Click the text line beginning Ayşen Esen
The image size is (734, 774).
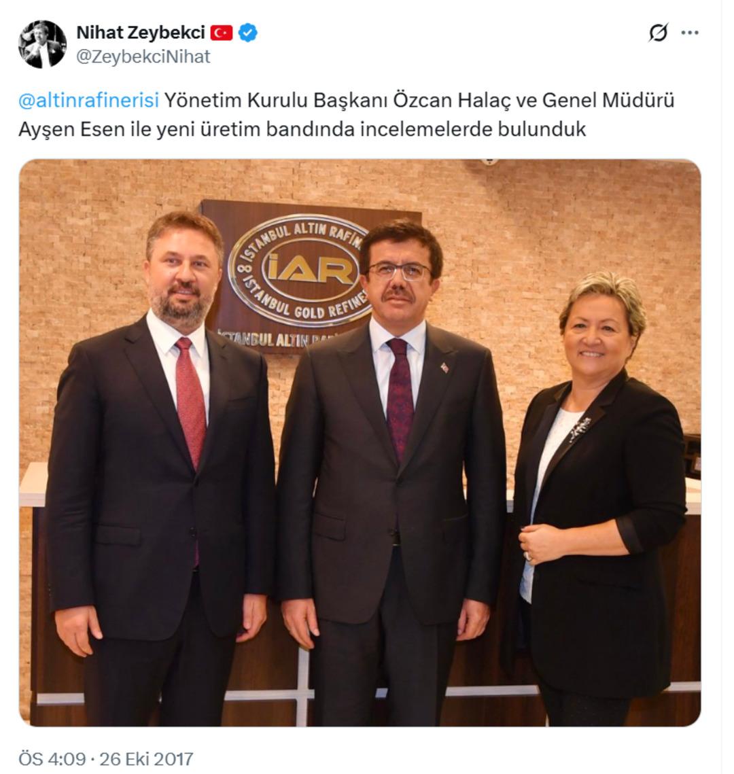pos(302,129)
